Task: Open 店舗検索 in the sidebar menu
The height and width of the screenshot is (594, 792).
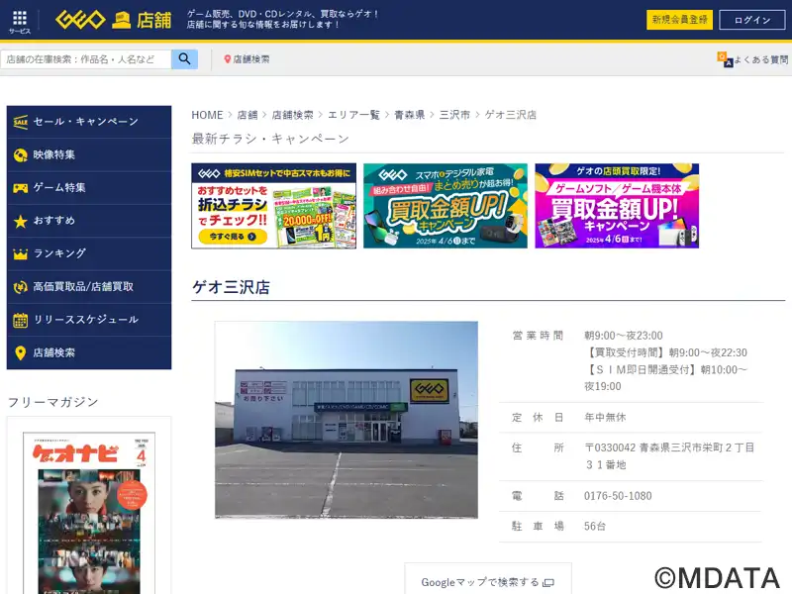Action: pyautogui.click(x=89, y=352)
